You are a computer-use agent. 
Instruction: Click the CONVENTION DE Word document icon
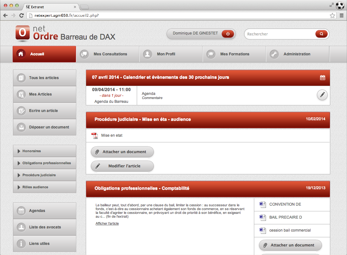pyautogui.click(x=262, y=204)
